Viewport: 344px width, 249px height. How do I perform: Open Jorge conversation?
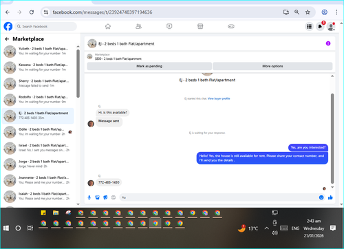coord(38,164)
